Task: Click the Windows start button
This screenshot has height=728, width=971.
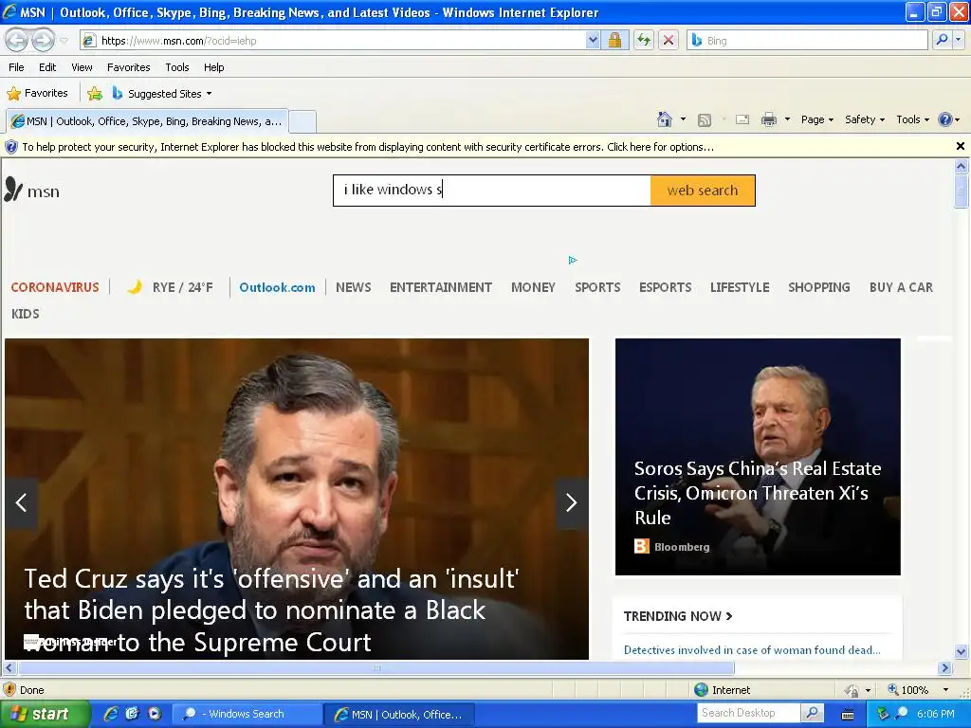Action: point(45,714)
